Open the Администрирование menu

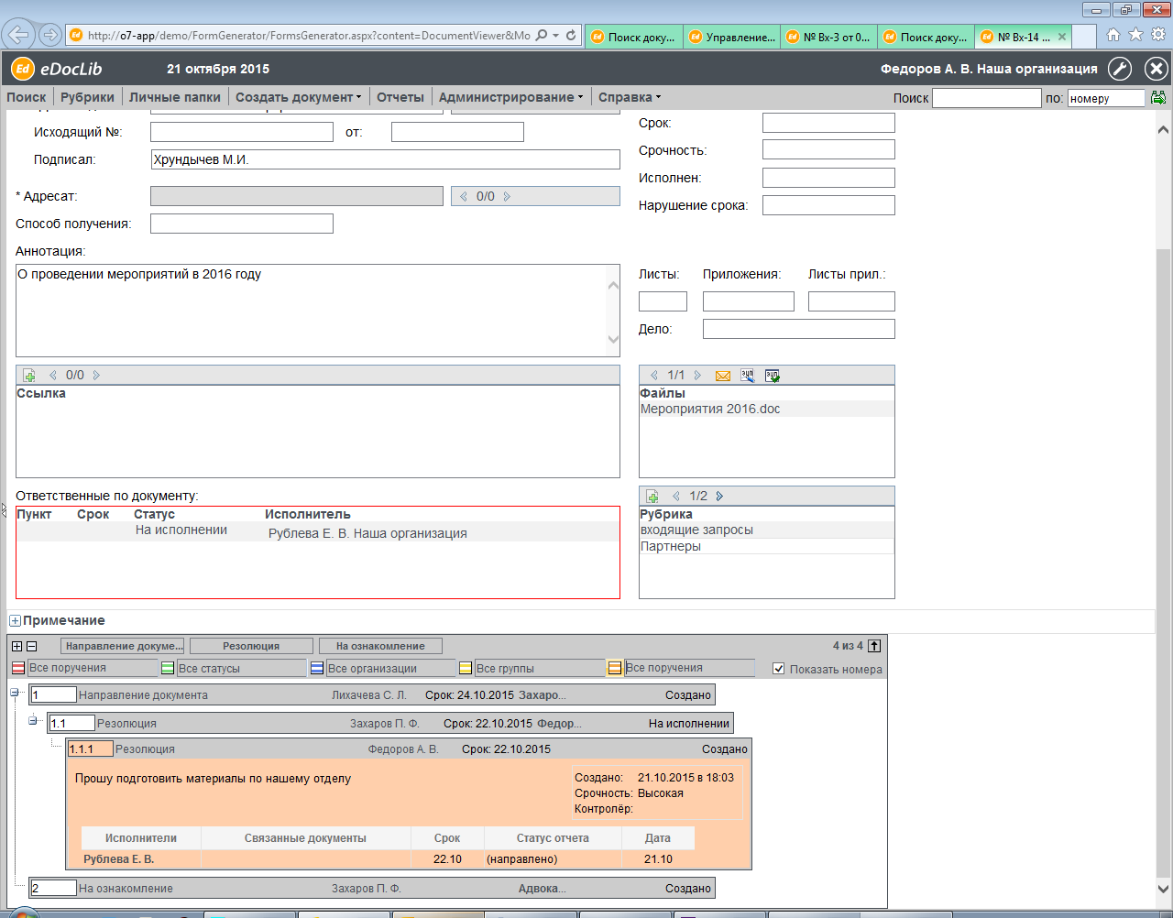[510, 97]
